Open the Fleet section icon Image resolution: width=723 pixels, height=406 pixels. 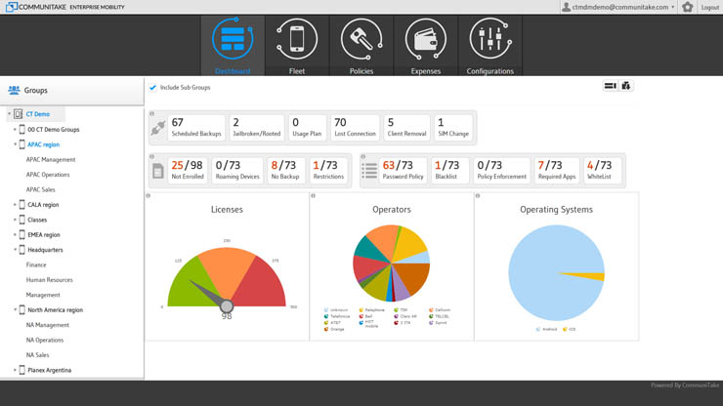pos(297,41)
